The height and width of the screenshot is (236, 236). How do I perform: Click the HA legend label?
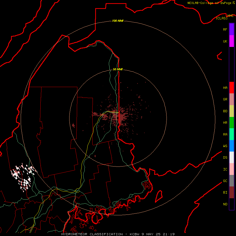tap(225, 88)
